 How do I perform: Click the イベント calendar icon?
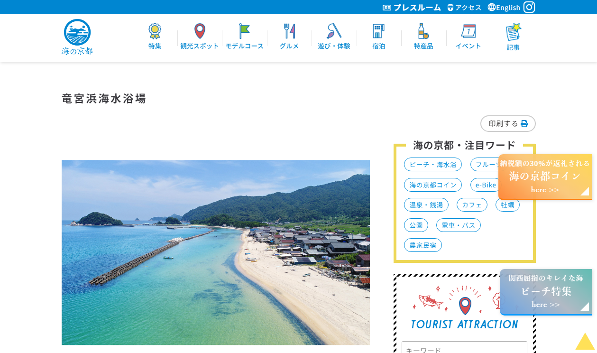point(468,31)
